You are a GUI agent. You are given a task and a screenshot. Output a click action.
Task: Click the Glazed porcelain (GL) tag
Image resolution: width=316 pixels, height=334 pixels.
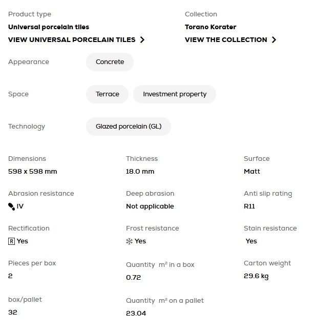point(129,127)
